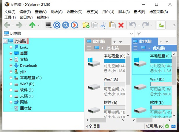Click the red X Delete icon
Image resolution: width=179 pixels, height=132 pixels.
pos(121,25)
